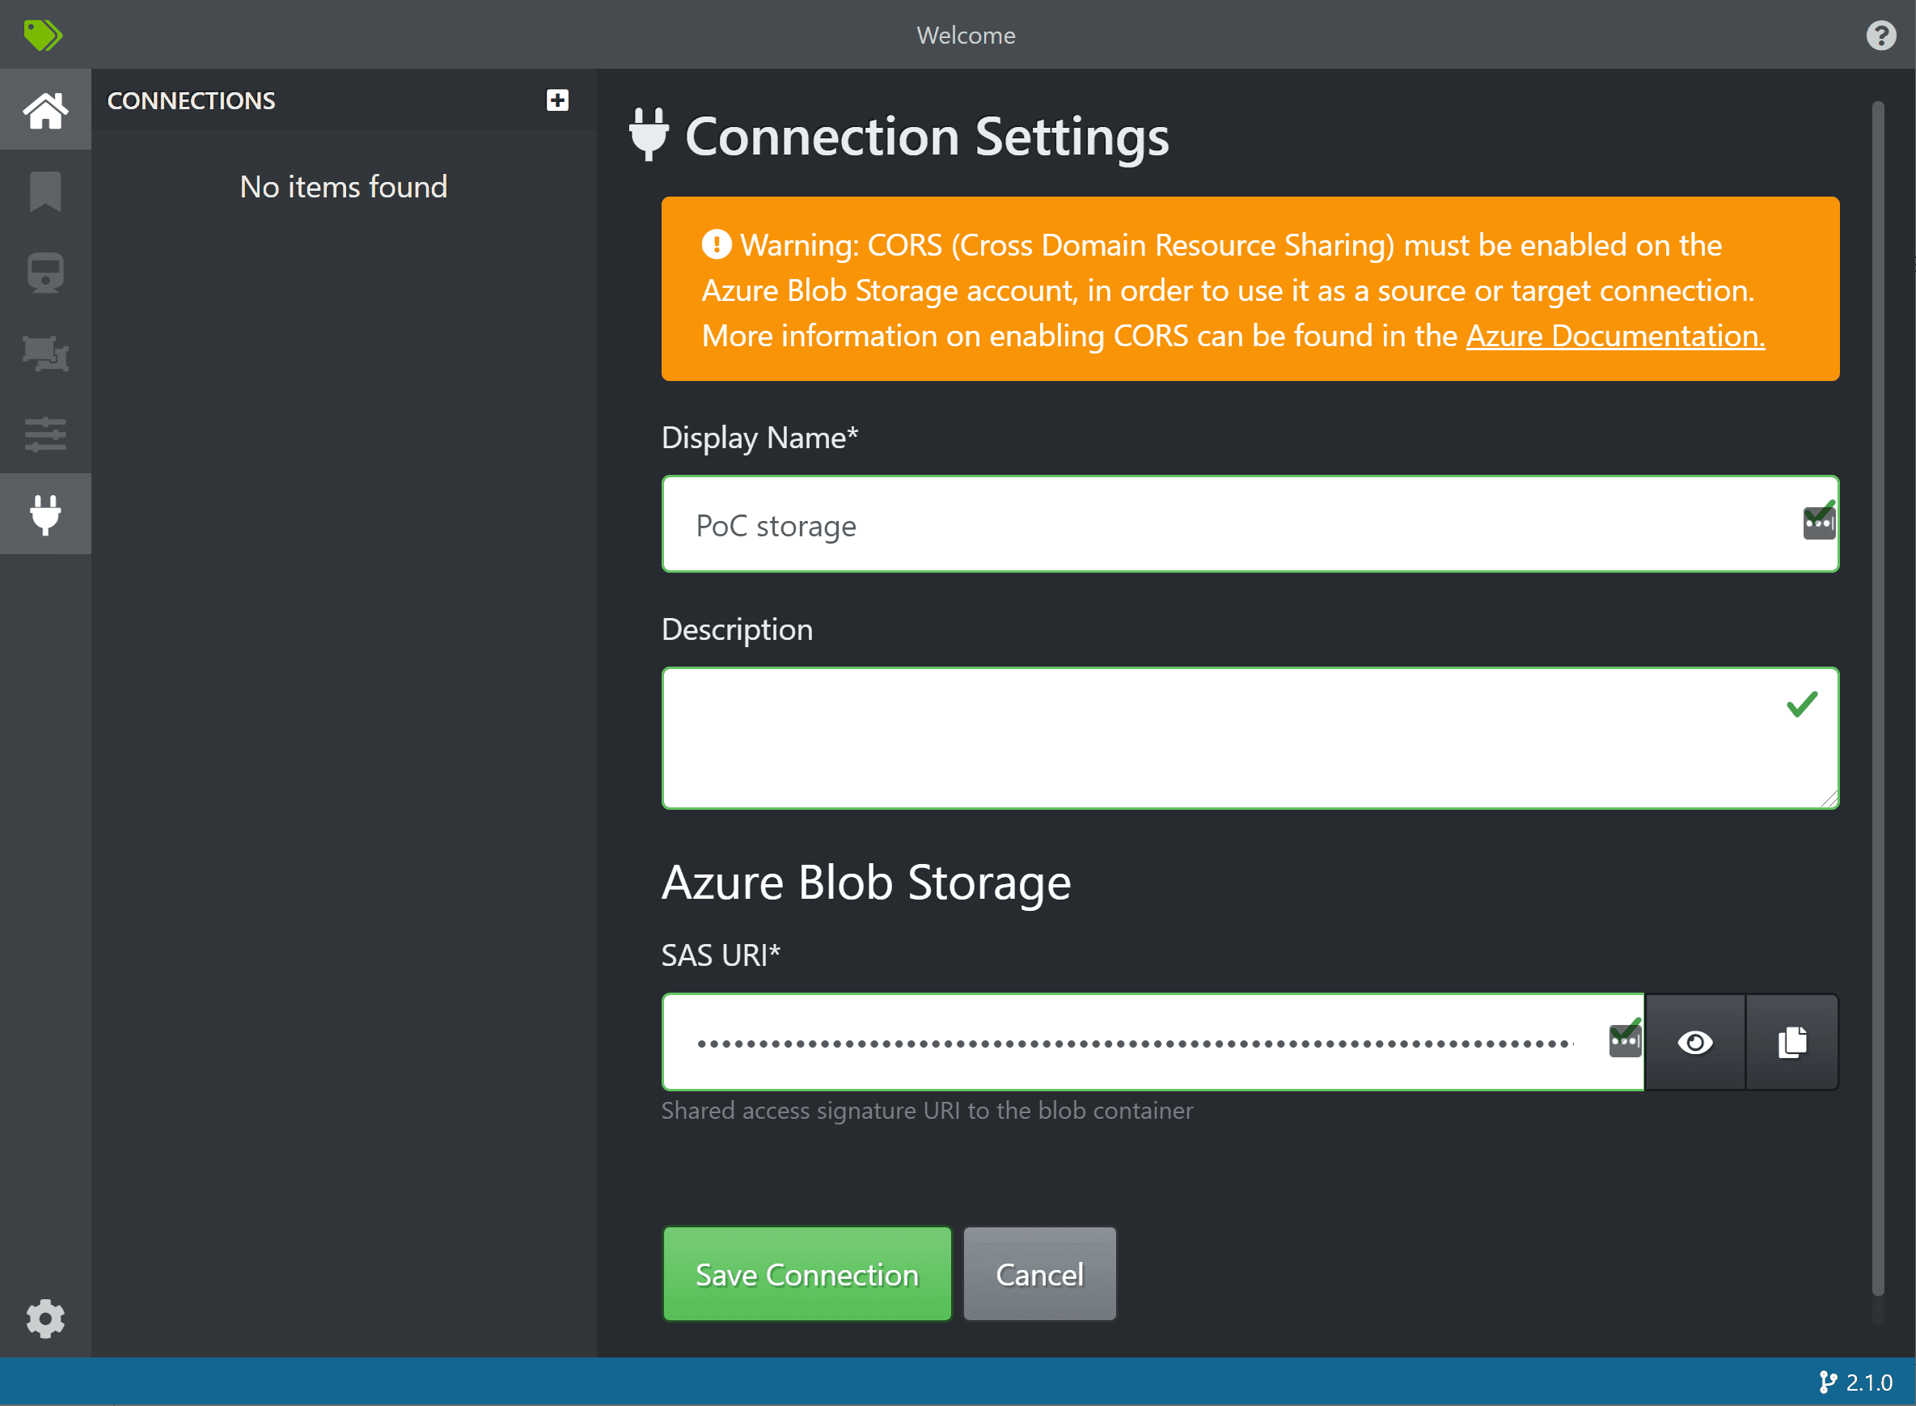Click the warning exclamation icon

tap(717, 244)
